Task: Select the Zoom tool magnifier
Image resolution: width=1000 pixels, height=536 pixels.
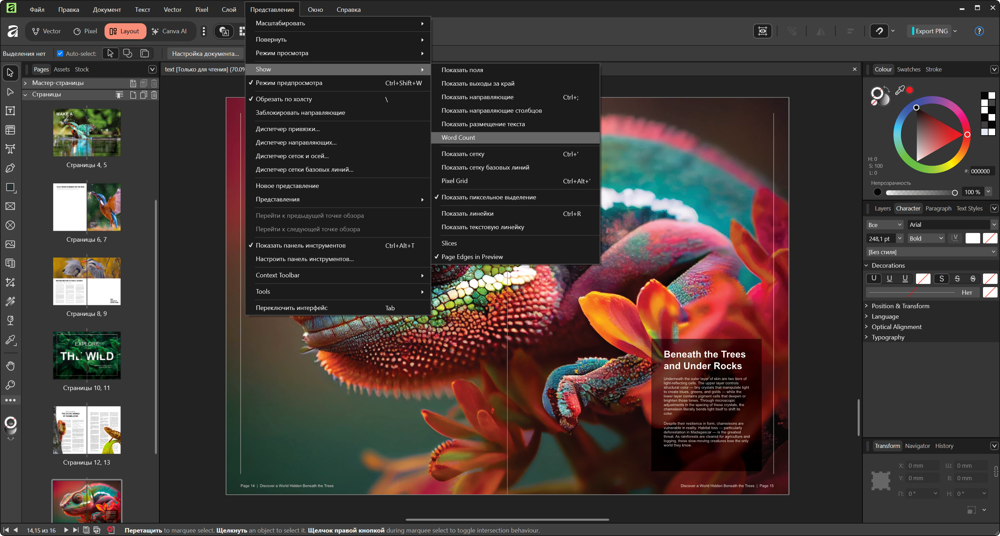Action: pos(10,385)
